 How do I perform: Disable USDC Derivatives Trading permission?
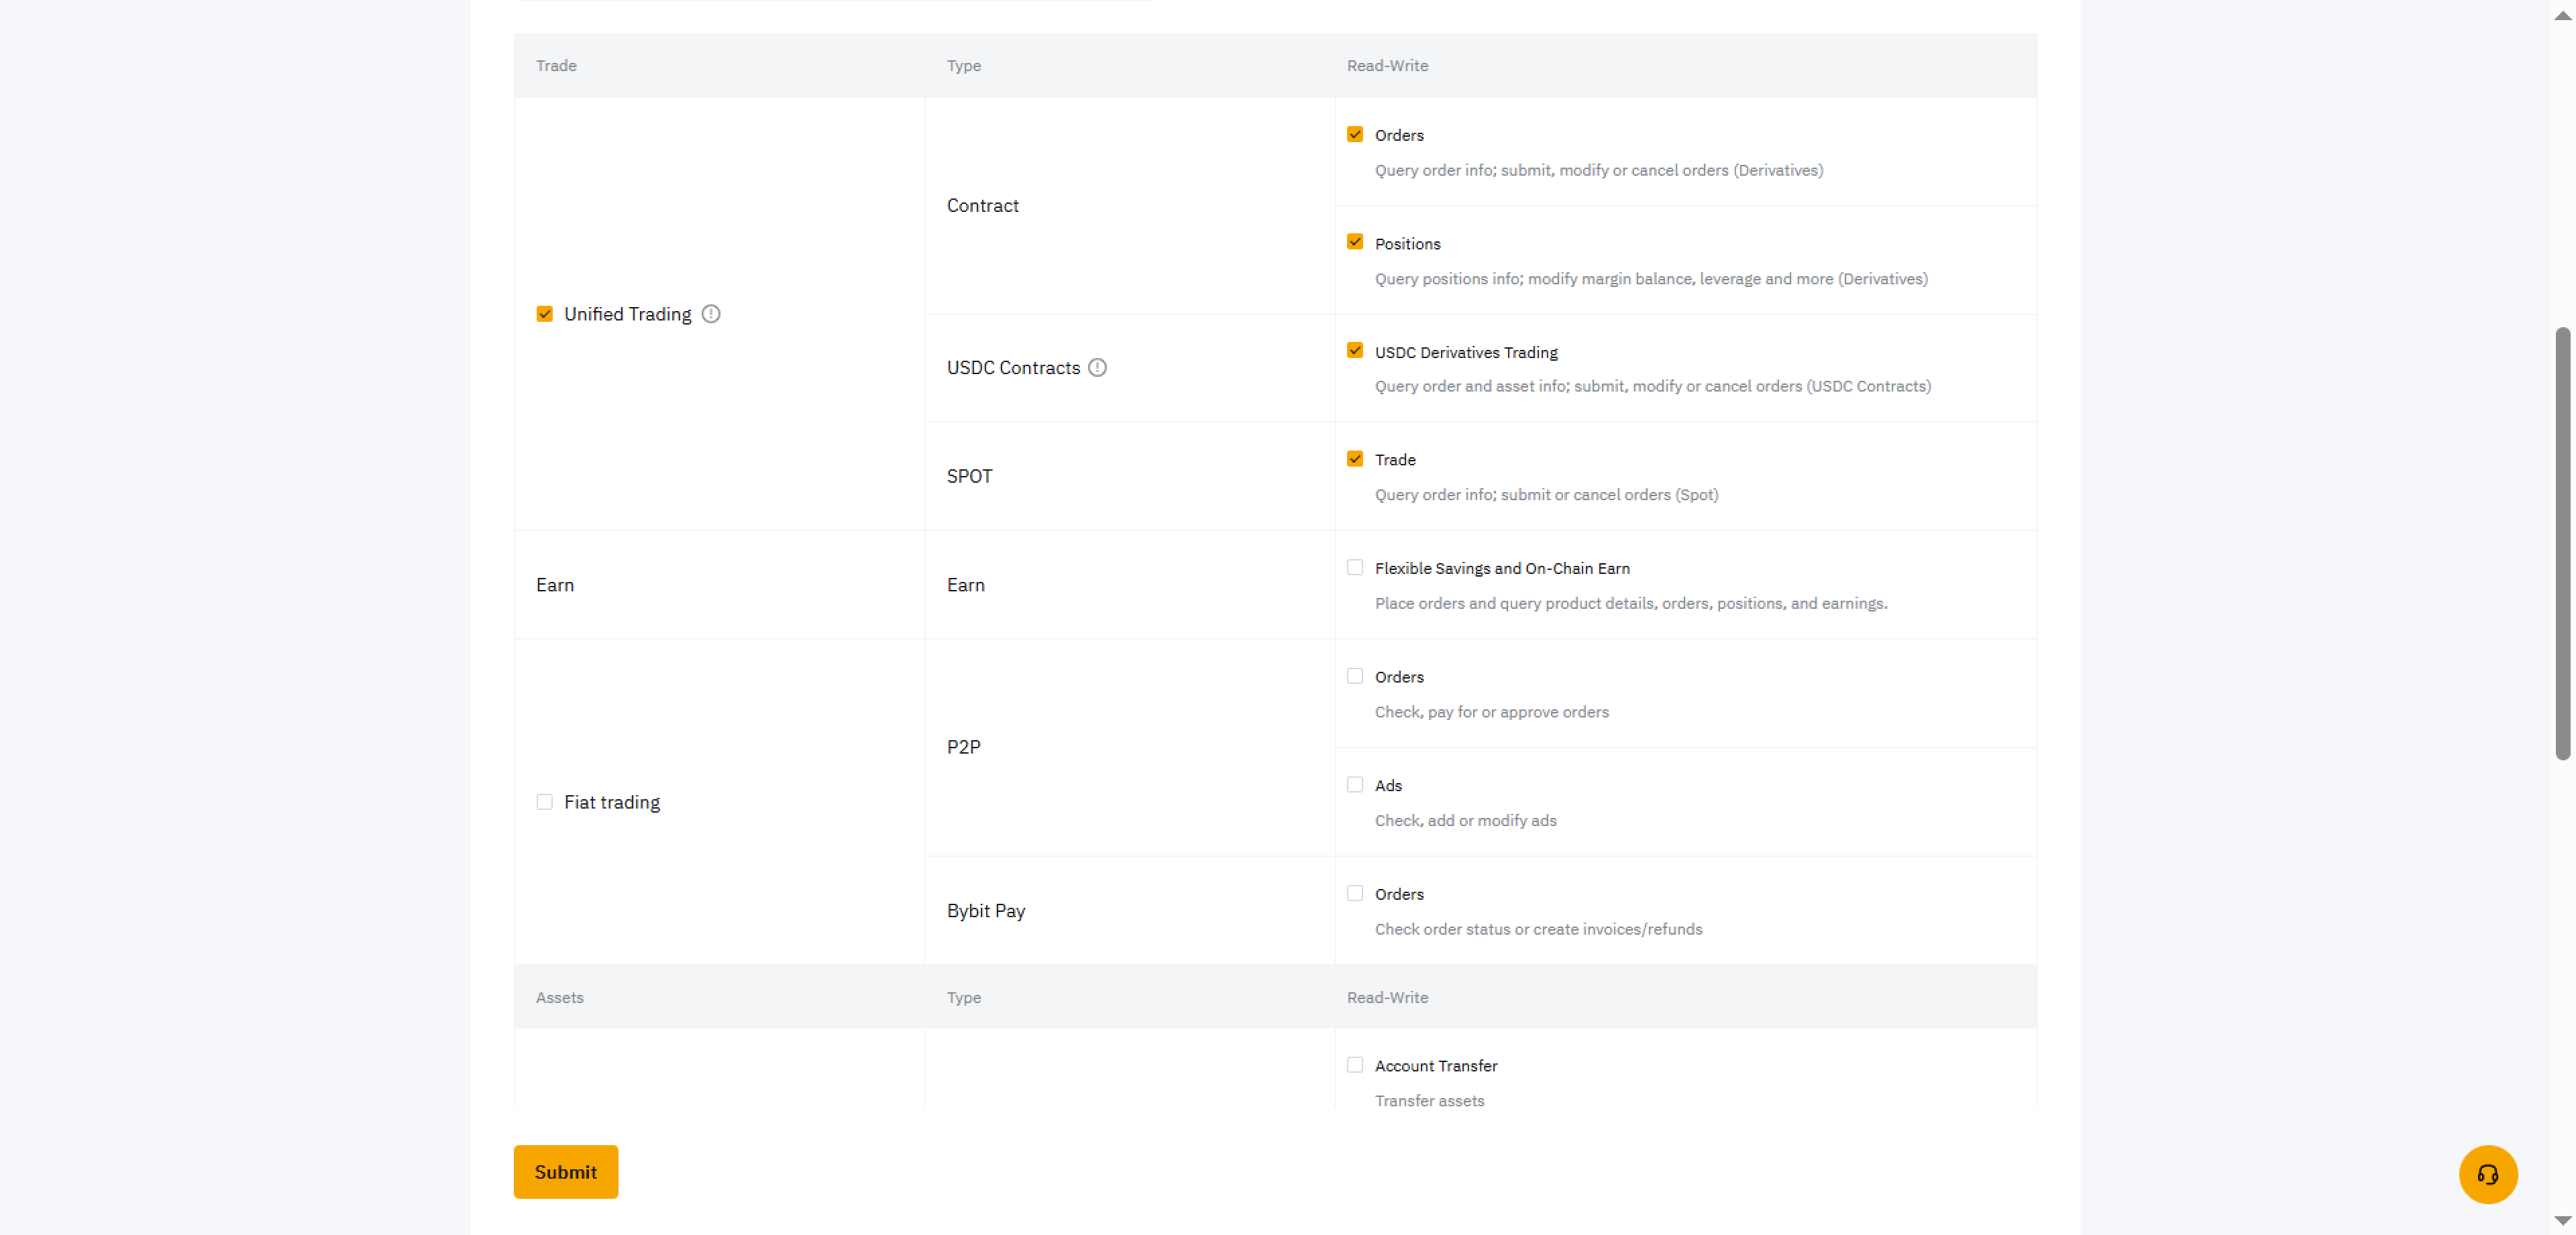(x=1354, y=351)
